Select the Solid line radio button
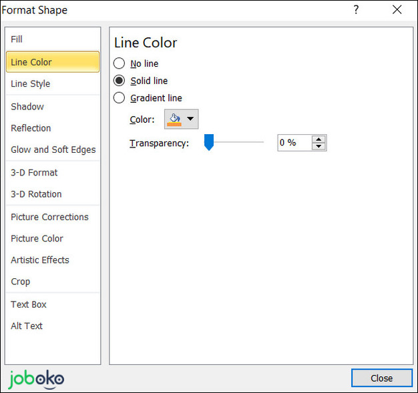This screenshot has width=418, height=393. click(120, 81)
